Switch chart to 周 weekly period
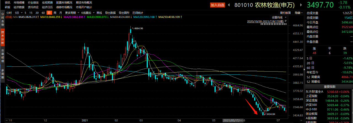This screenshot has width=353, height=123. click(x=55, y=13)
